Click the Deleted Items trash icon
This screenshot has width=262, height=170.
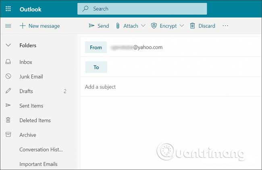click(x=8, y=120)
